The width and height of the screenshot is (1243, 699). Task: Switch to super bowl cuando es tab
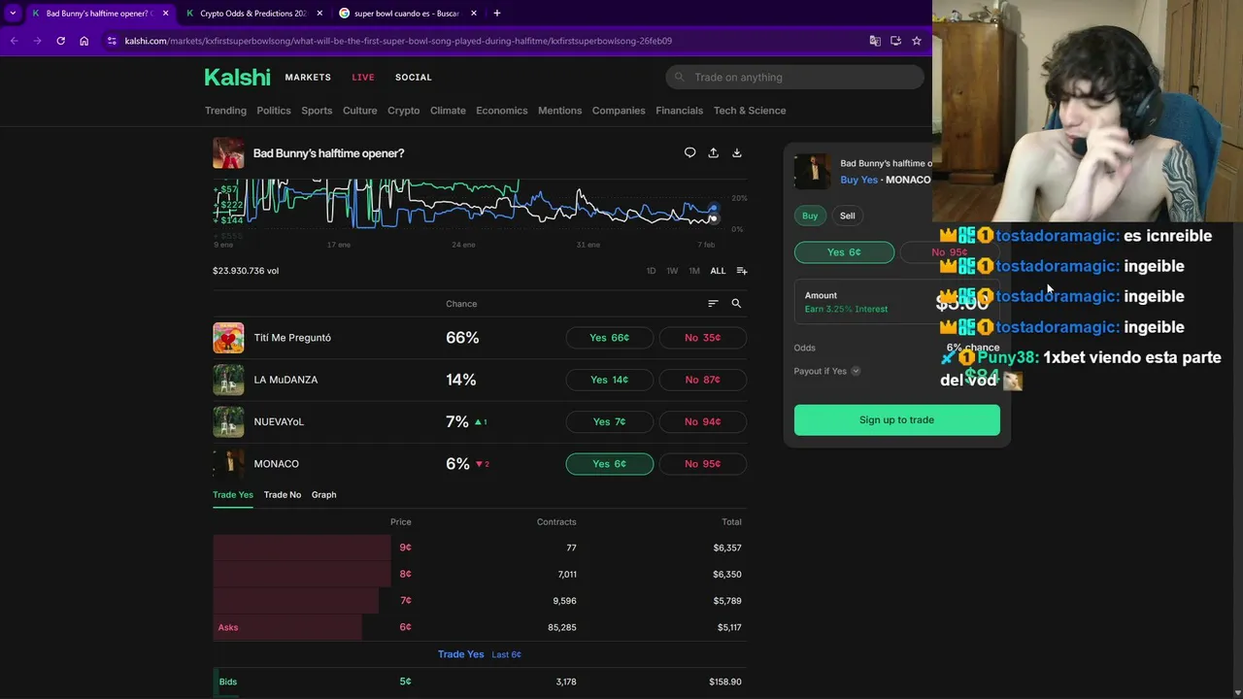point(407,14)
